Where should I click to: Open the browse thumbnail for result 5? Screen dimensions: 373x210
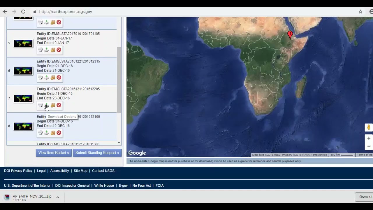[23, 43]
